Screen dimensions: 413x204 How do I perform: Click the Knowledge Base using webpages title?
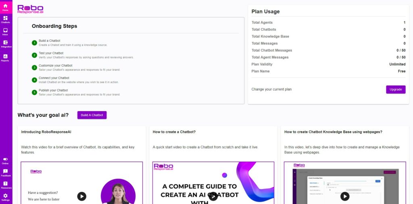[333, 132]
